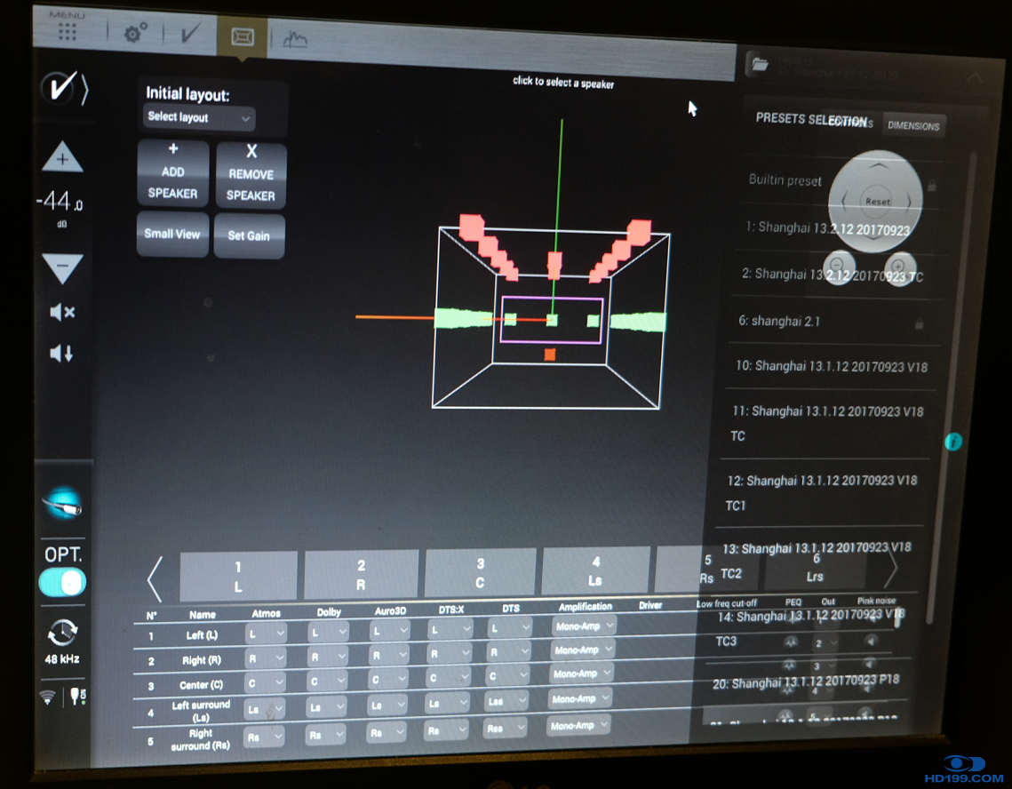The width and height of the screenshot is (1012, 789).
Task: Click the zoom-in plus circle in 3D view
Action: point(897,266)
